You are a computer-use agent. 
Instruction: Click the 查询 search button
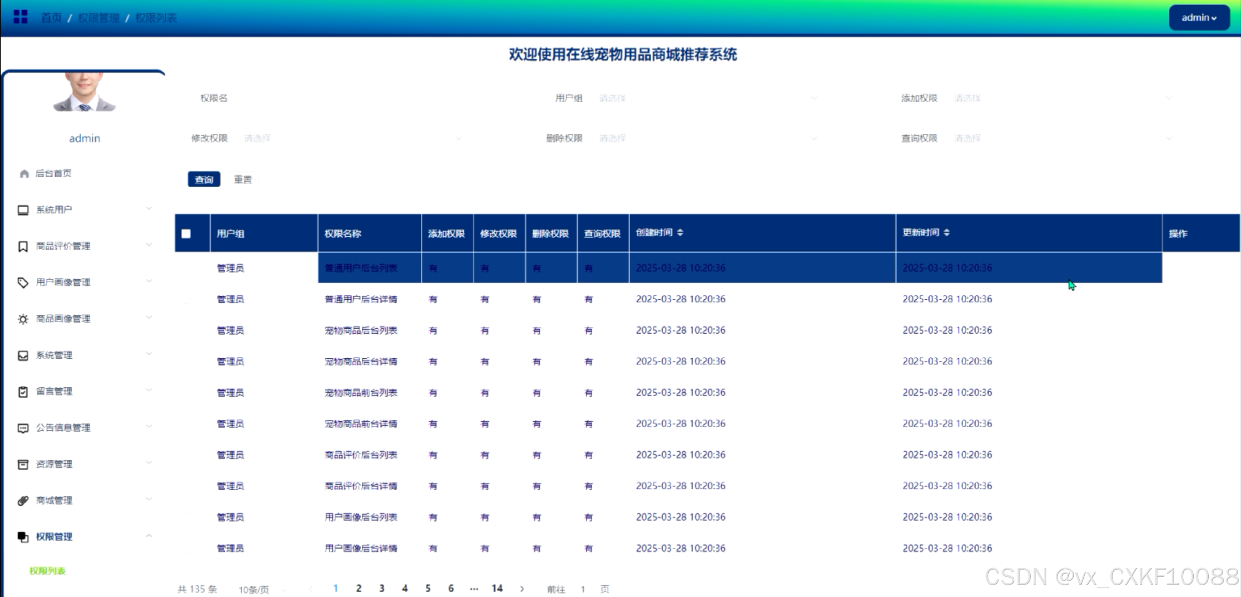tap(204, 180)
